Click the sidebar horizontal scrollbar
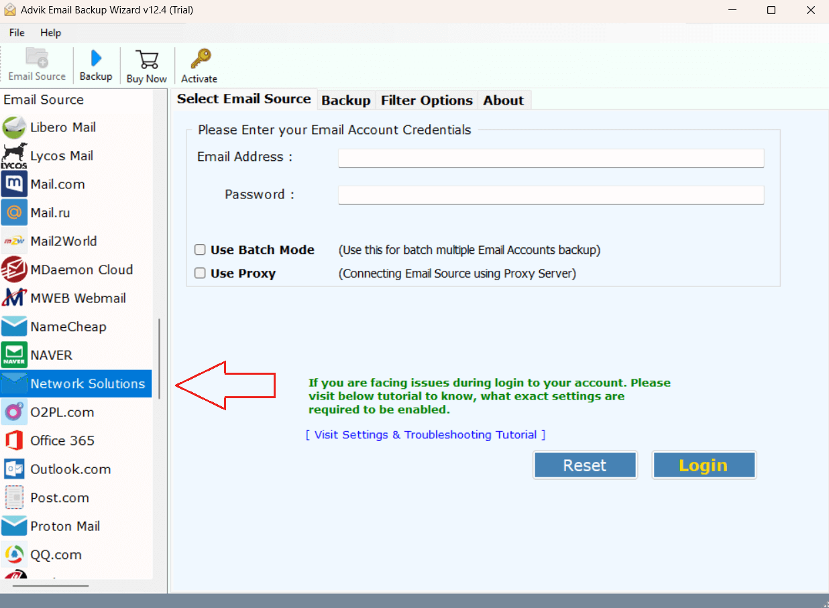 point(50,586)
